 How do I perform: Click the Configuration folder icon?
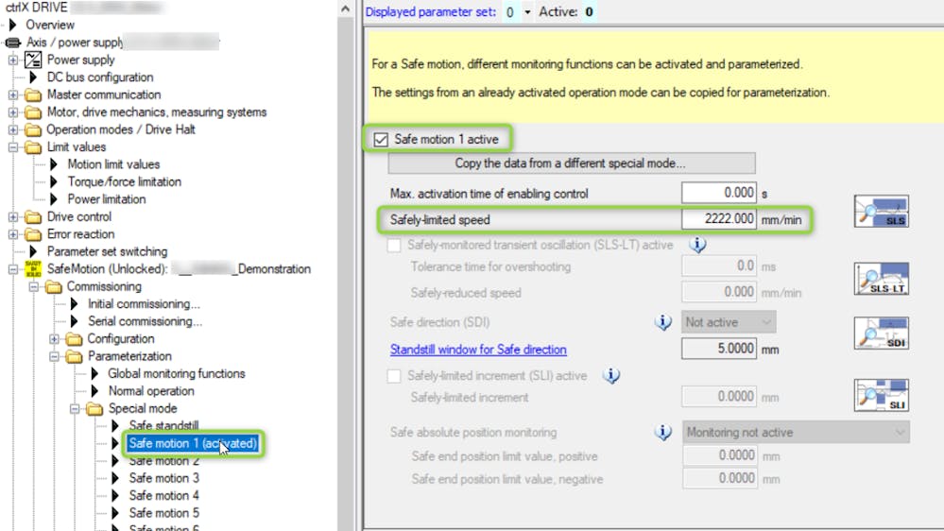[74, 339]
